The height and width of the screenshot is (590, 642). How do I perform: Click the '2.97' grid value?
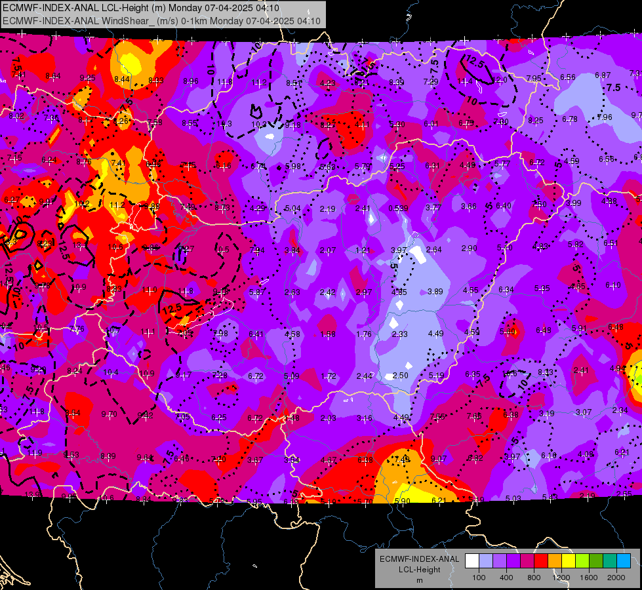click(x=363, y=292)
